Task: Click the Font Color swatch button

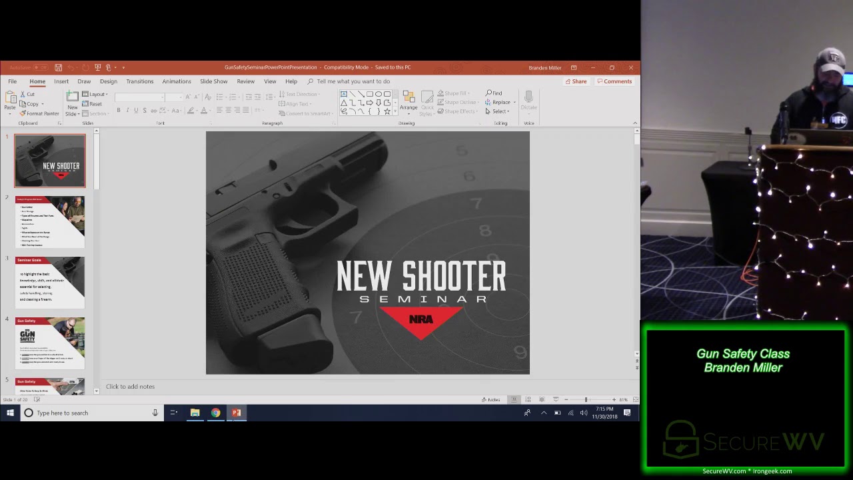Action: [x=203, y=110]
